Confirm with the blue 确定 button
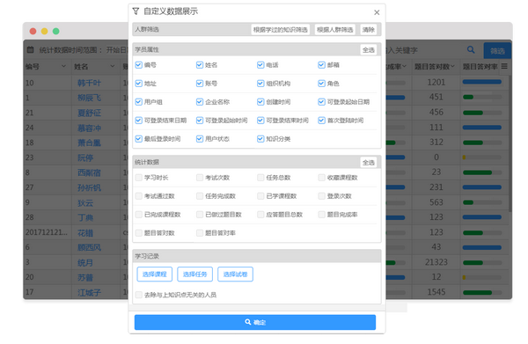 pos(255,323)
